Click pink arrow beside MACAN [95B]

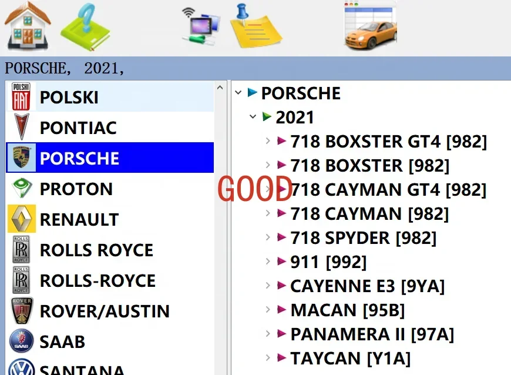tap(281, 310)
